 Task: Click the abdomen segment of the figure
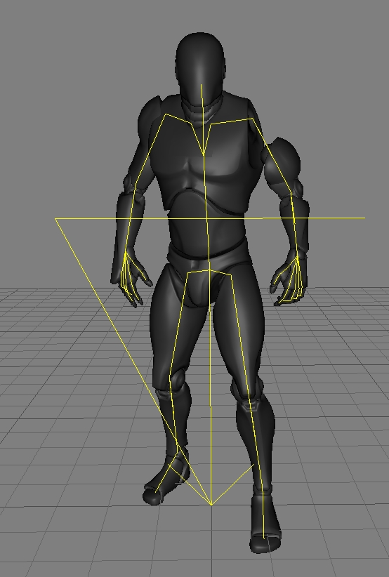pos(206,232)
